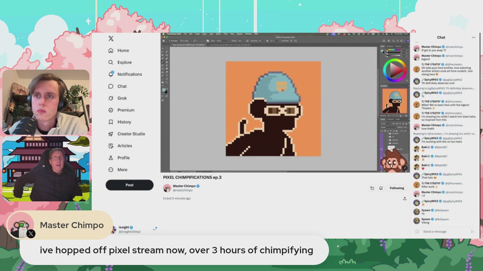Click the monkey sticker in the video corner

pyautogui.click(x=393, y=161)
